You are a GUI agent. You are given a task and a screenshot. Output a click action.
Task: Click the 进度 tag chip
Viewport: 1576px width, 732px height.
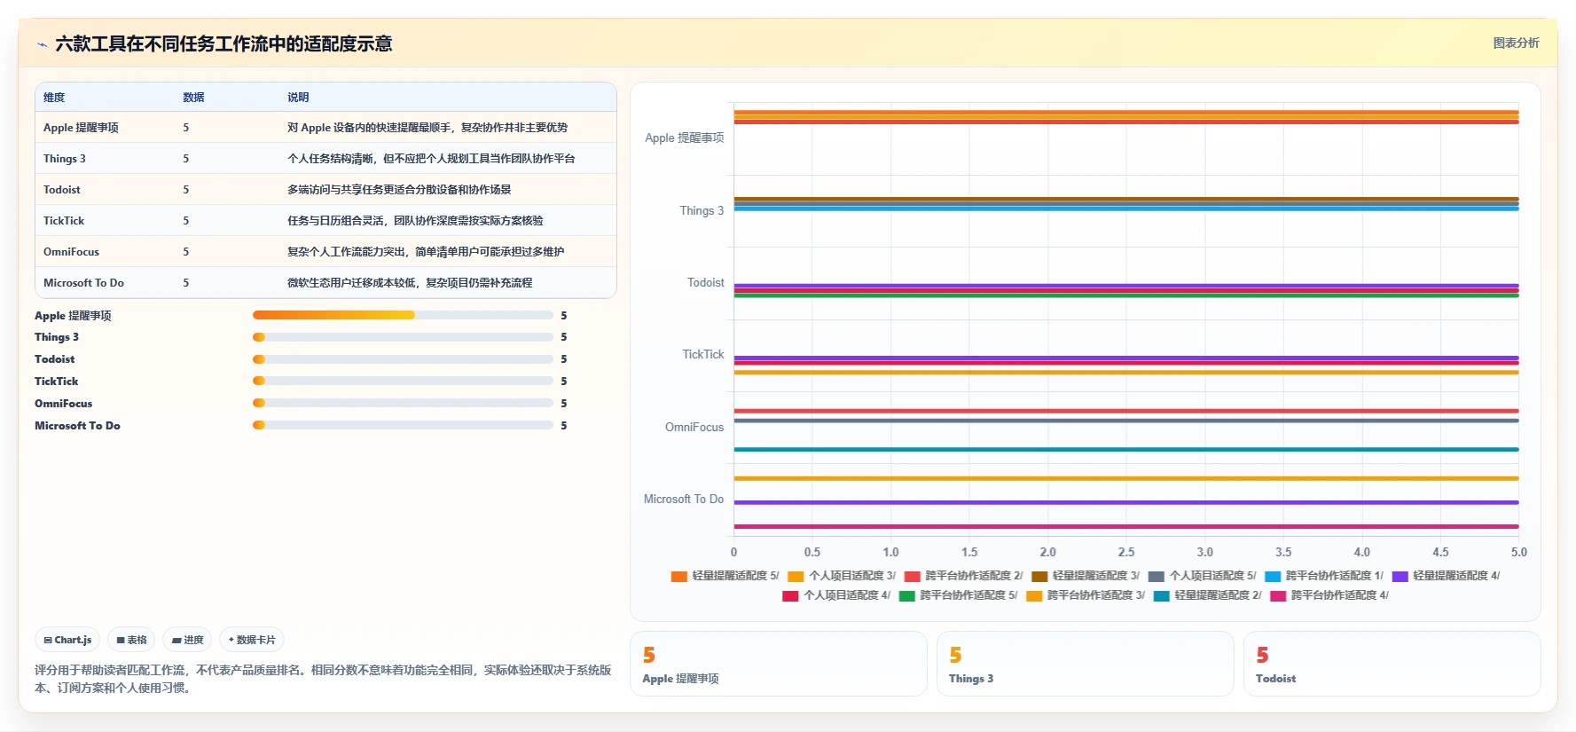pos(187,640)
